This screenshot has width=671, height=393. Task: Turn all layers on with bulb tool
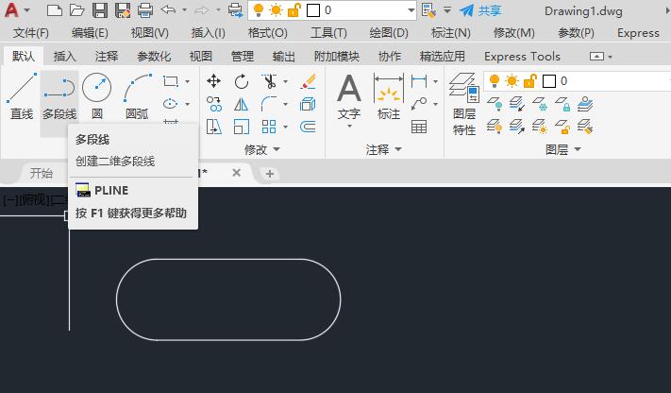(495, 127)
